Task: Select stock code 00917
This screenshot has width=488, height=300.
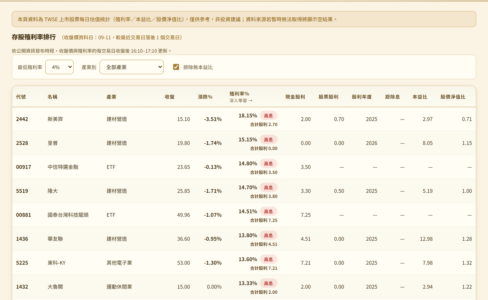Action: pyautogui.click(x=23, y=167)
